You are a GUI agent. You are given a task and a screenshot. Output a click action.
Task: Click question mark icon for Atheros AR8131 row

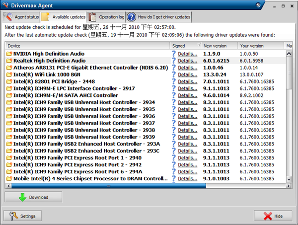pos(174,68)
